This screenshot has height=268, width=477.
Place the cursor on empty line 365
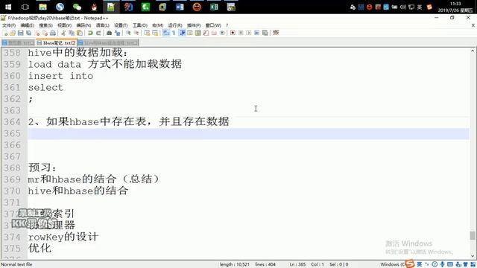(x=248, y=134)
